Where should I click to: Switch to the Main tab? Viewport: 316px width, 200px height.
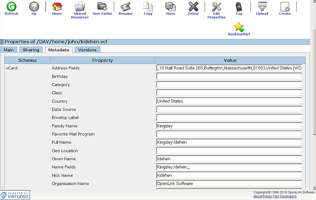(x=9, y=50)
